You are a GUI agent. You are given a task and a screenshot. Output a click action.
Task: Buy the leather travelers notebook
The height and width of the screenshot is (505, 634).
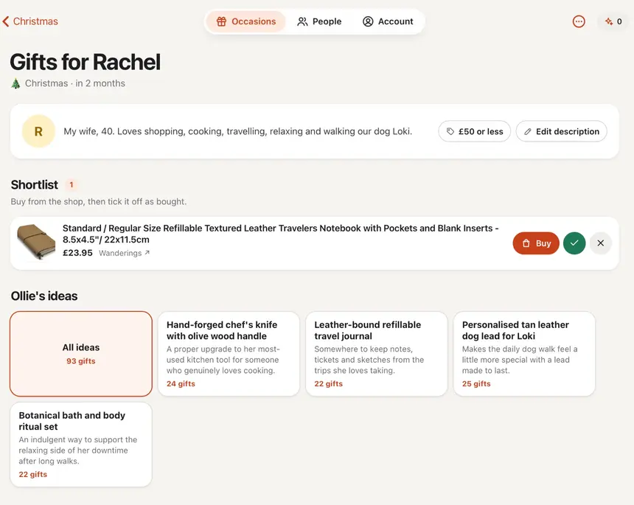point(536,243)
